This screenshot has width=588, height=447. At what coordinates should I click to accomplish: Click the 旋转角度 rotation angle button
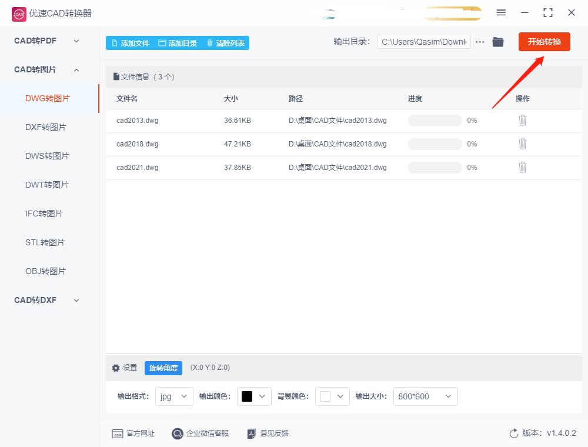coord(163,368)
